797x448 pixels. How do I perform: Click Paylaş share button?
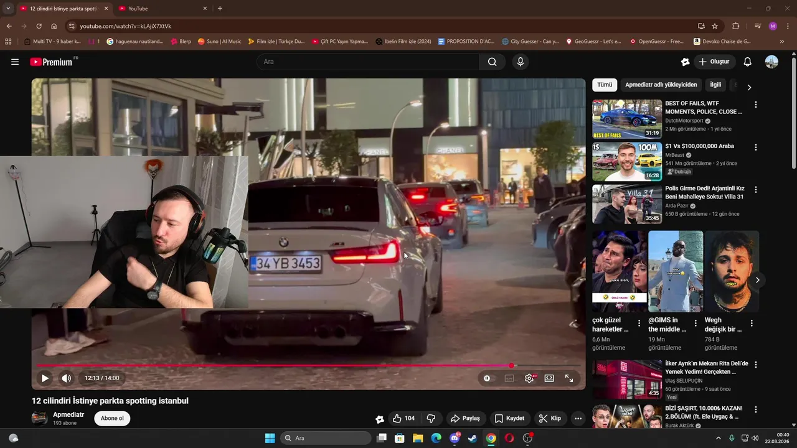pos(465,418)
